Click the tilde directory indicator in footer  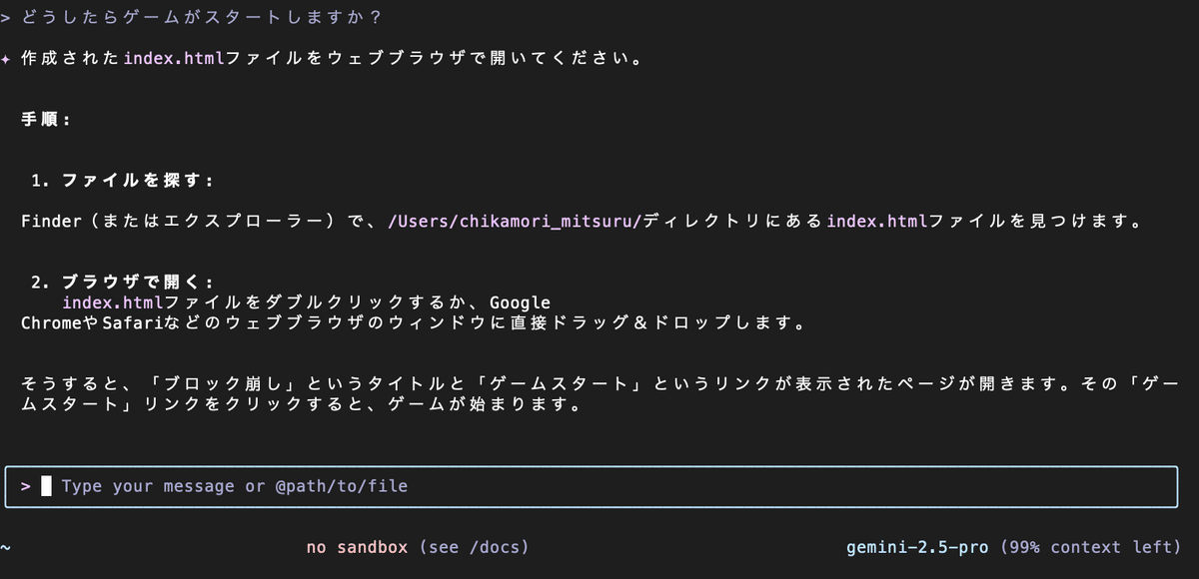tap(5, 548)
